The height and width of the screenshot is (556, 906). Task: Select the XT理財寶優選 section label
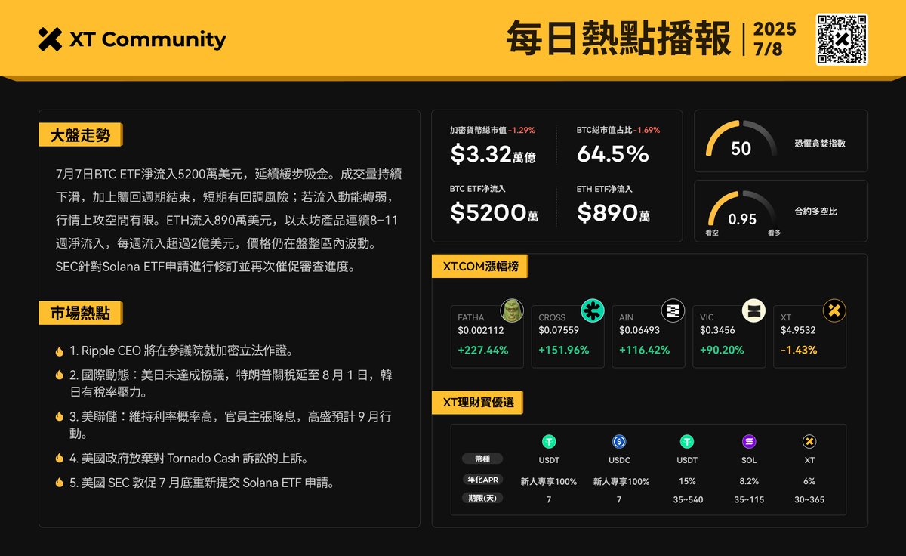(x=477, y=403)
